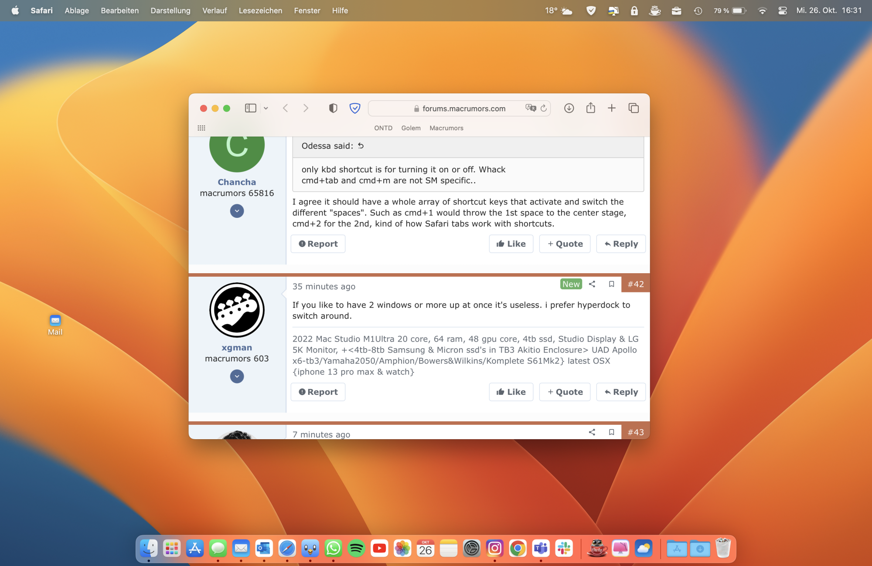Expand xgman's user details chevron
Screen dimensions: 872x566
coord(237,376)
